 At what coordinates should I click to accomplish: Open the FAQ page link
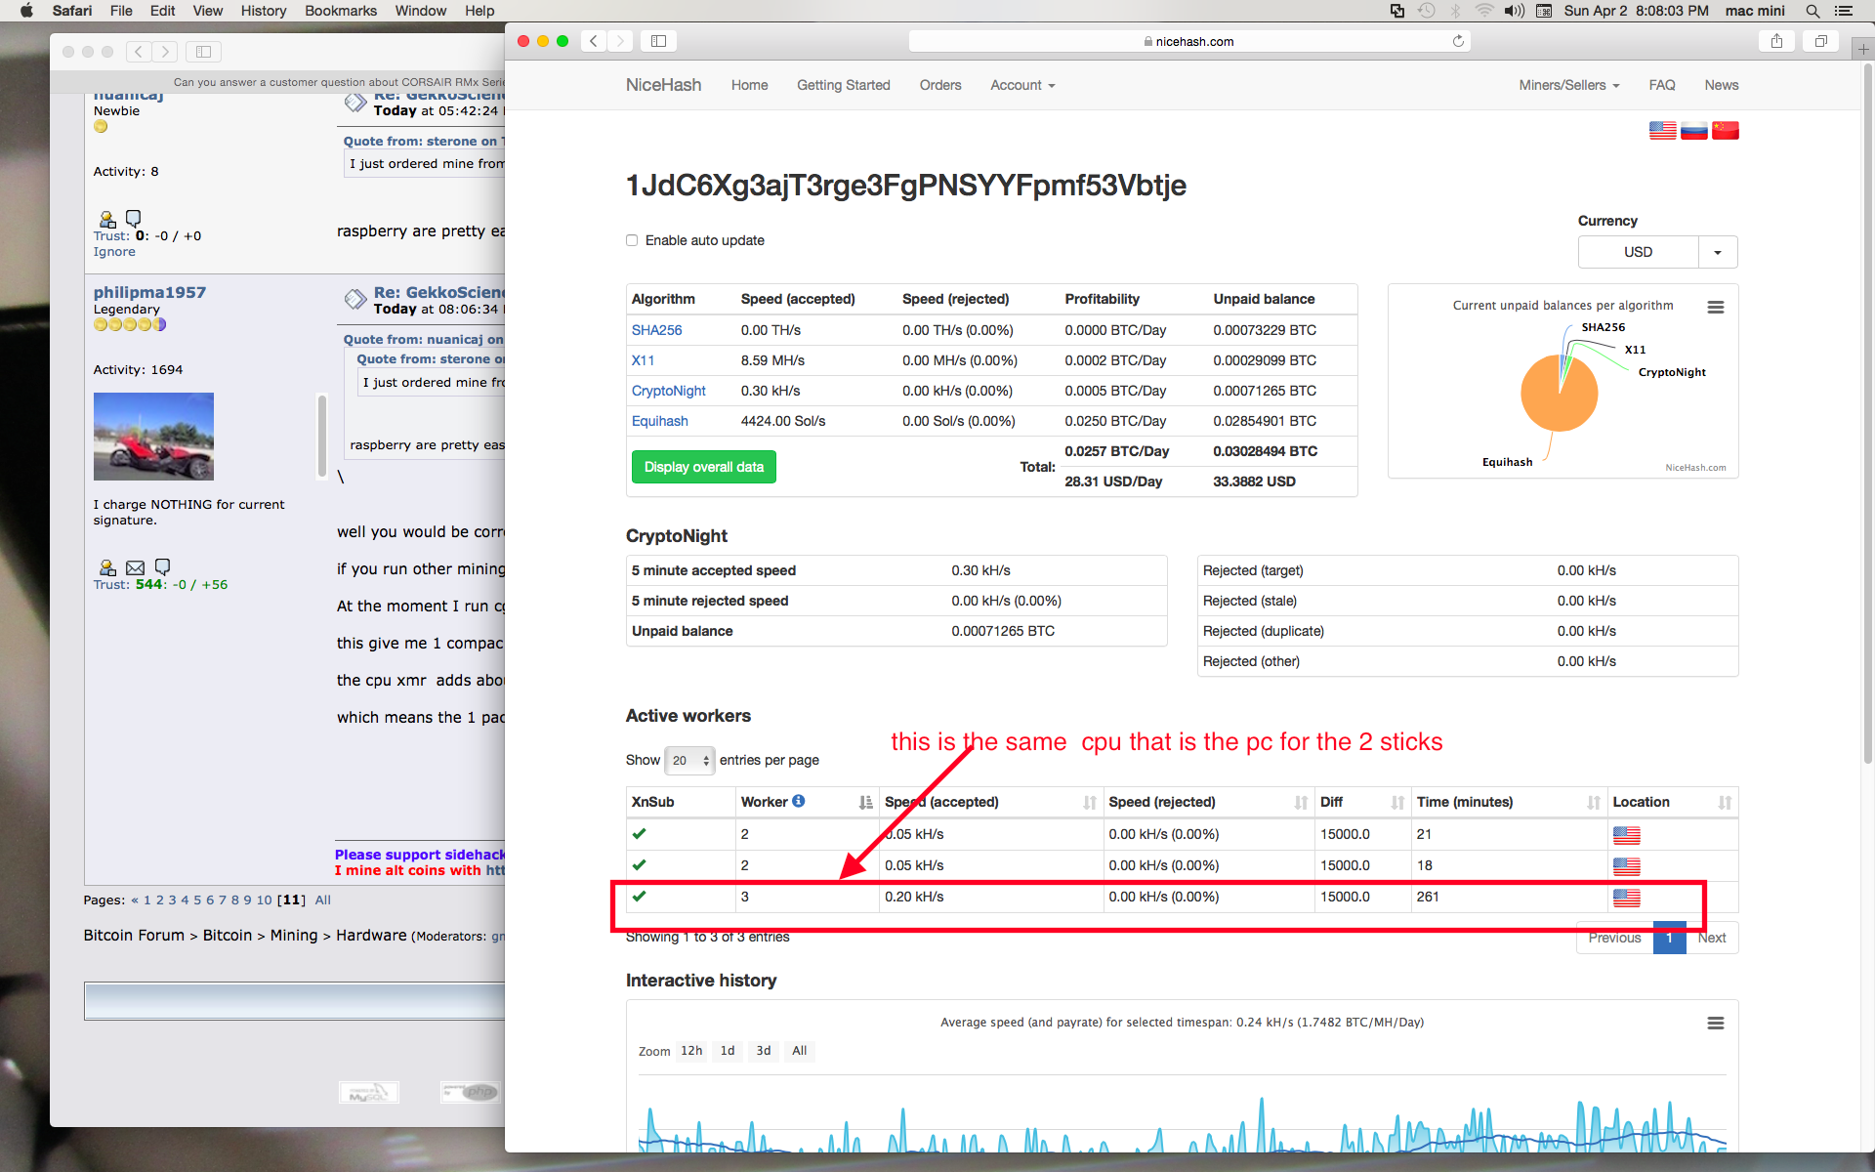(1662, 85)
